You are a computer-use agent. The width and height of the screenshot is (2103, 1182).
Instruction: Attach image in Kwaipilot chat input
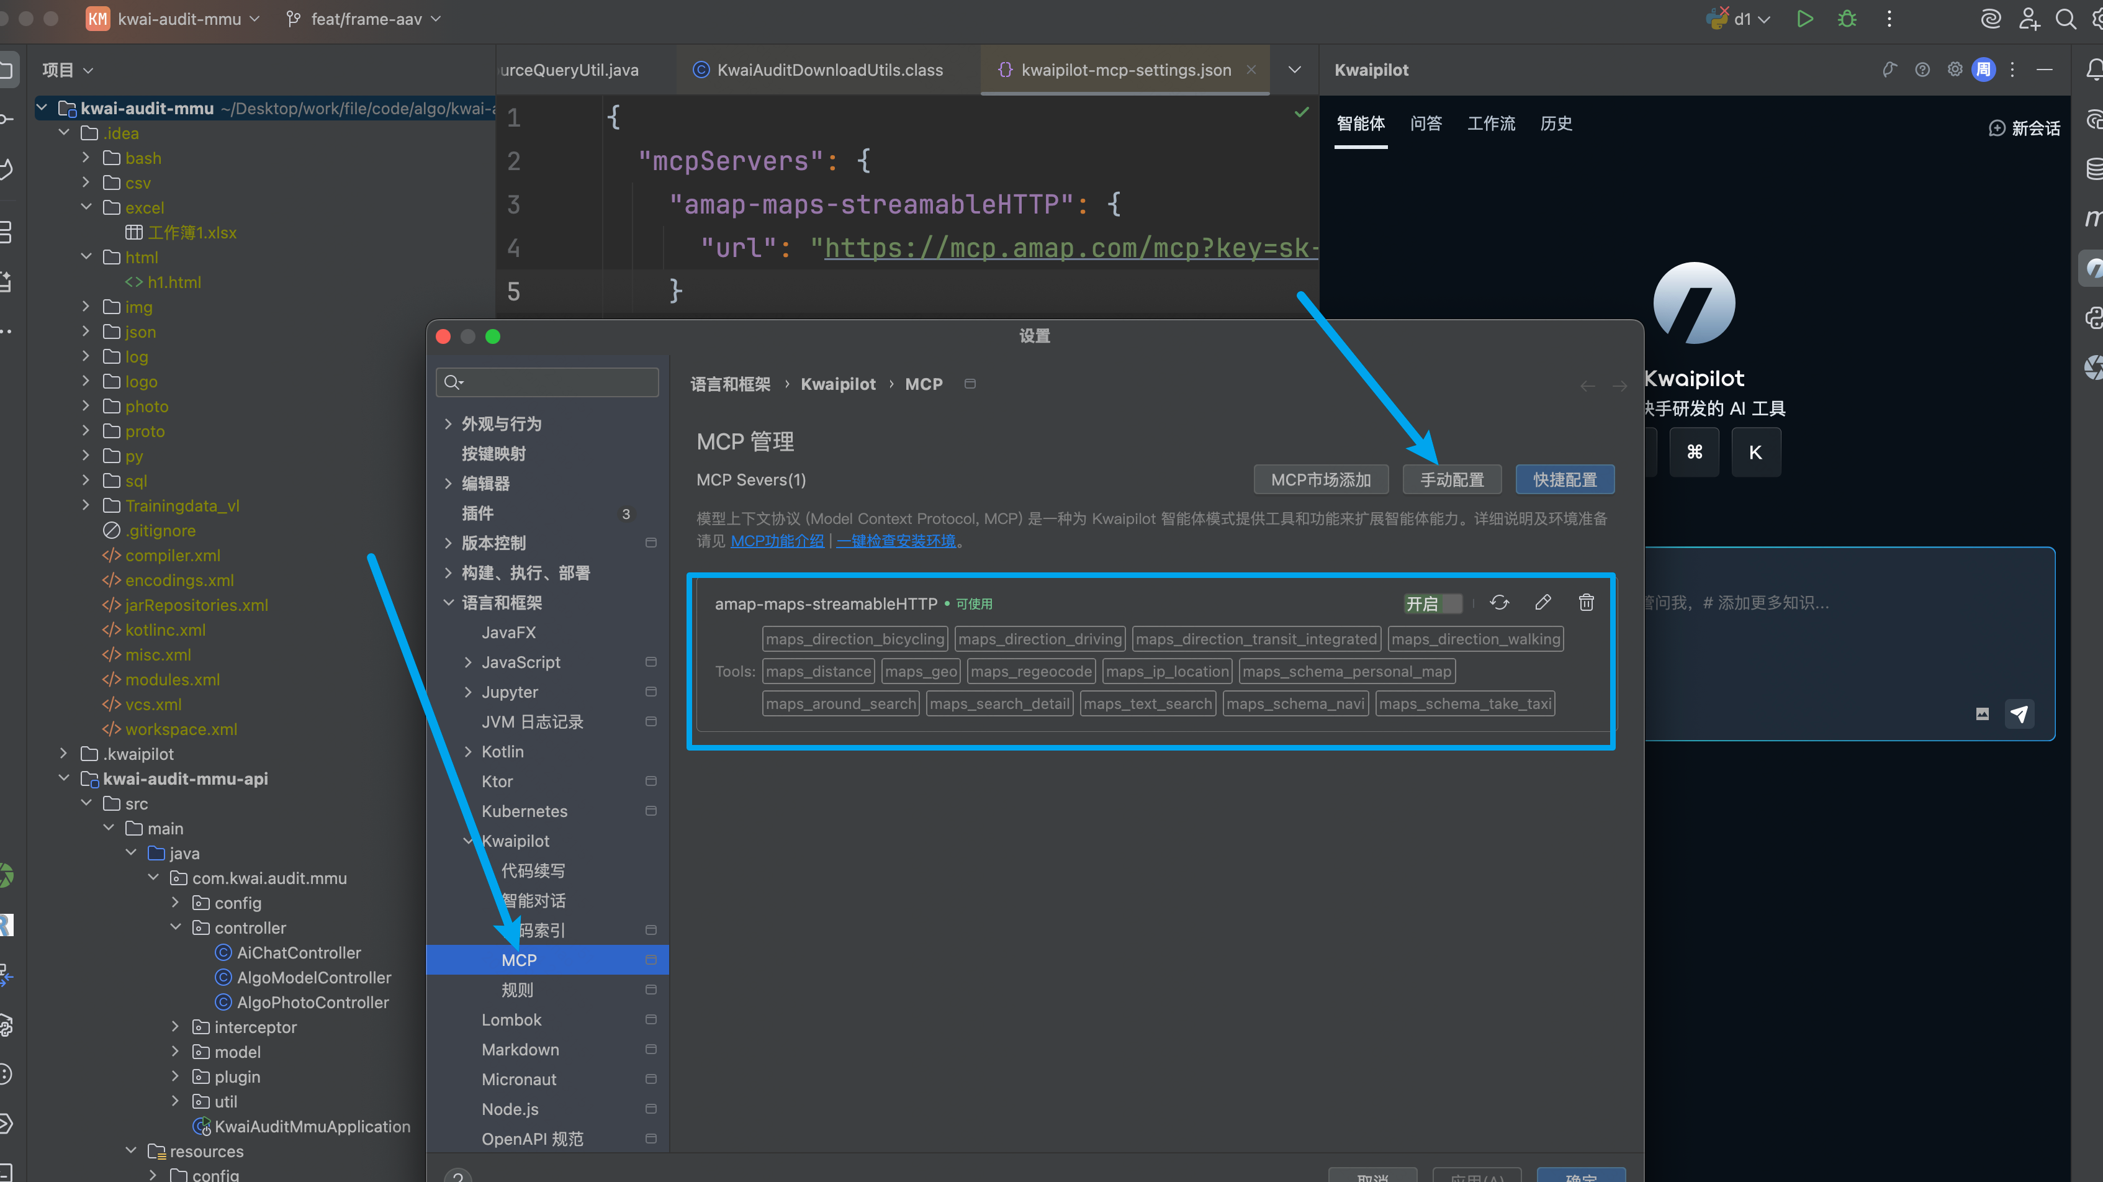1982,715
